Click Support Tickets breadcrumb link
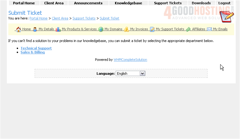The height and width of the screenshot is (139, 240). (84, 18)
